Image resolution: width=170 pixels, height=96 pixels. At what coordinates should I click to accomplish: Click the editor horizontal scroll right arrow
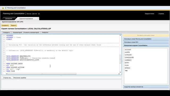[119, 74]
